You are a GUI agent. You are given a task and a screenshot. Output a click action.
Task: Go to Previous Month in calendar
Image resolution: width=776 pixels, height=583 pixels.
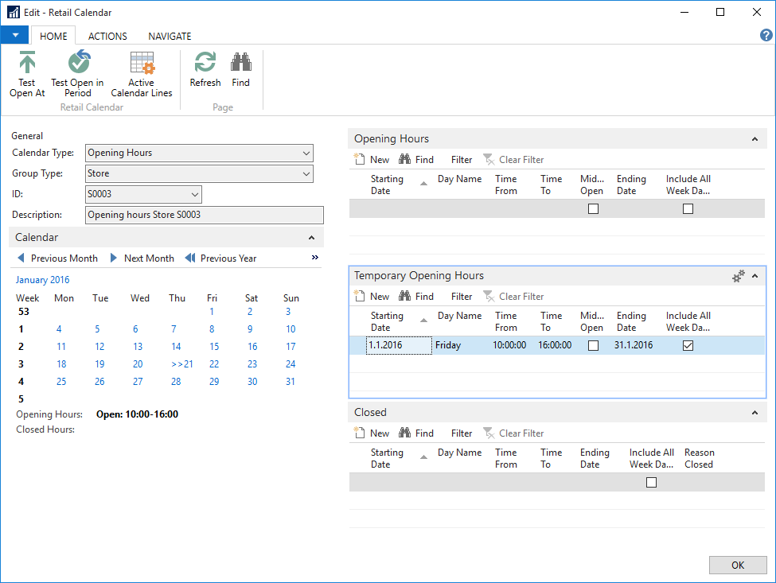coord(57,258)
